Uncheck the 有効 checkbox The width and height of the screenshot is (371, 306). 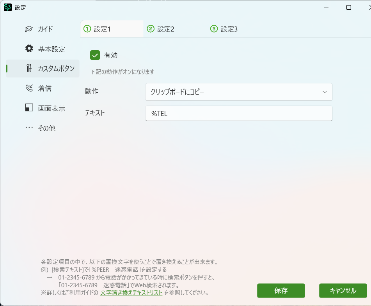[95, 55]
